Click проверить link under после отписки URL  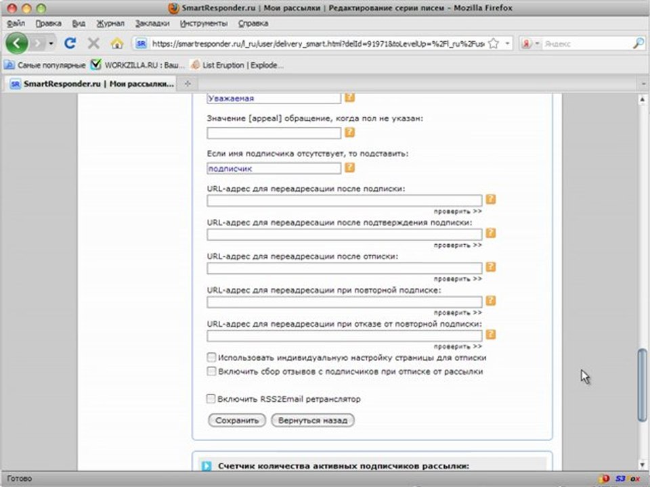(x=458, y=279)
